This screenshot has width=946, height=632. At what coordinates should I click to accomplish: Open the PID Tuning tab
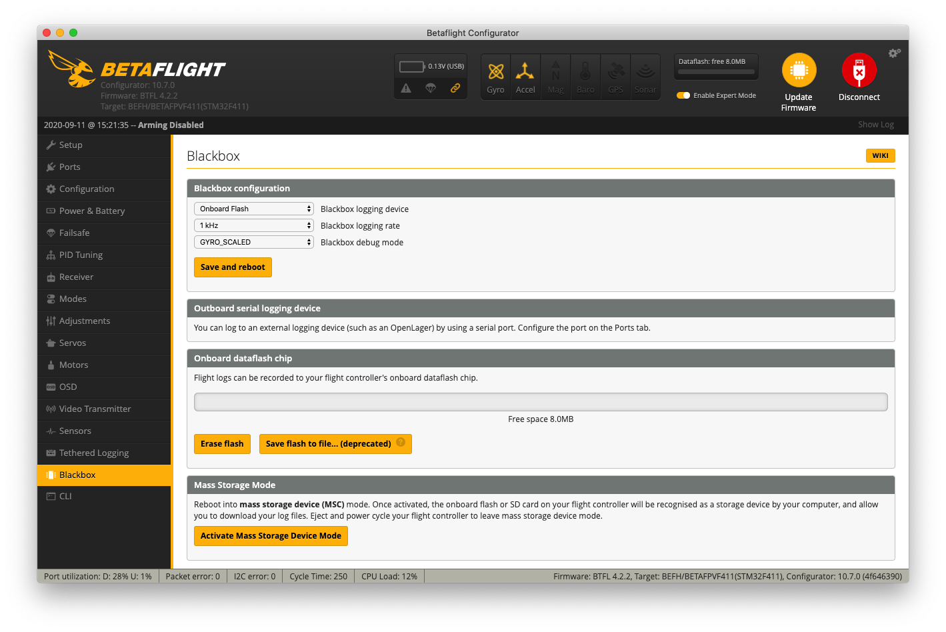[104, 255]
